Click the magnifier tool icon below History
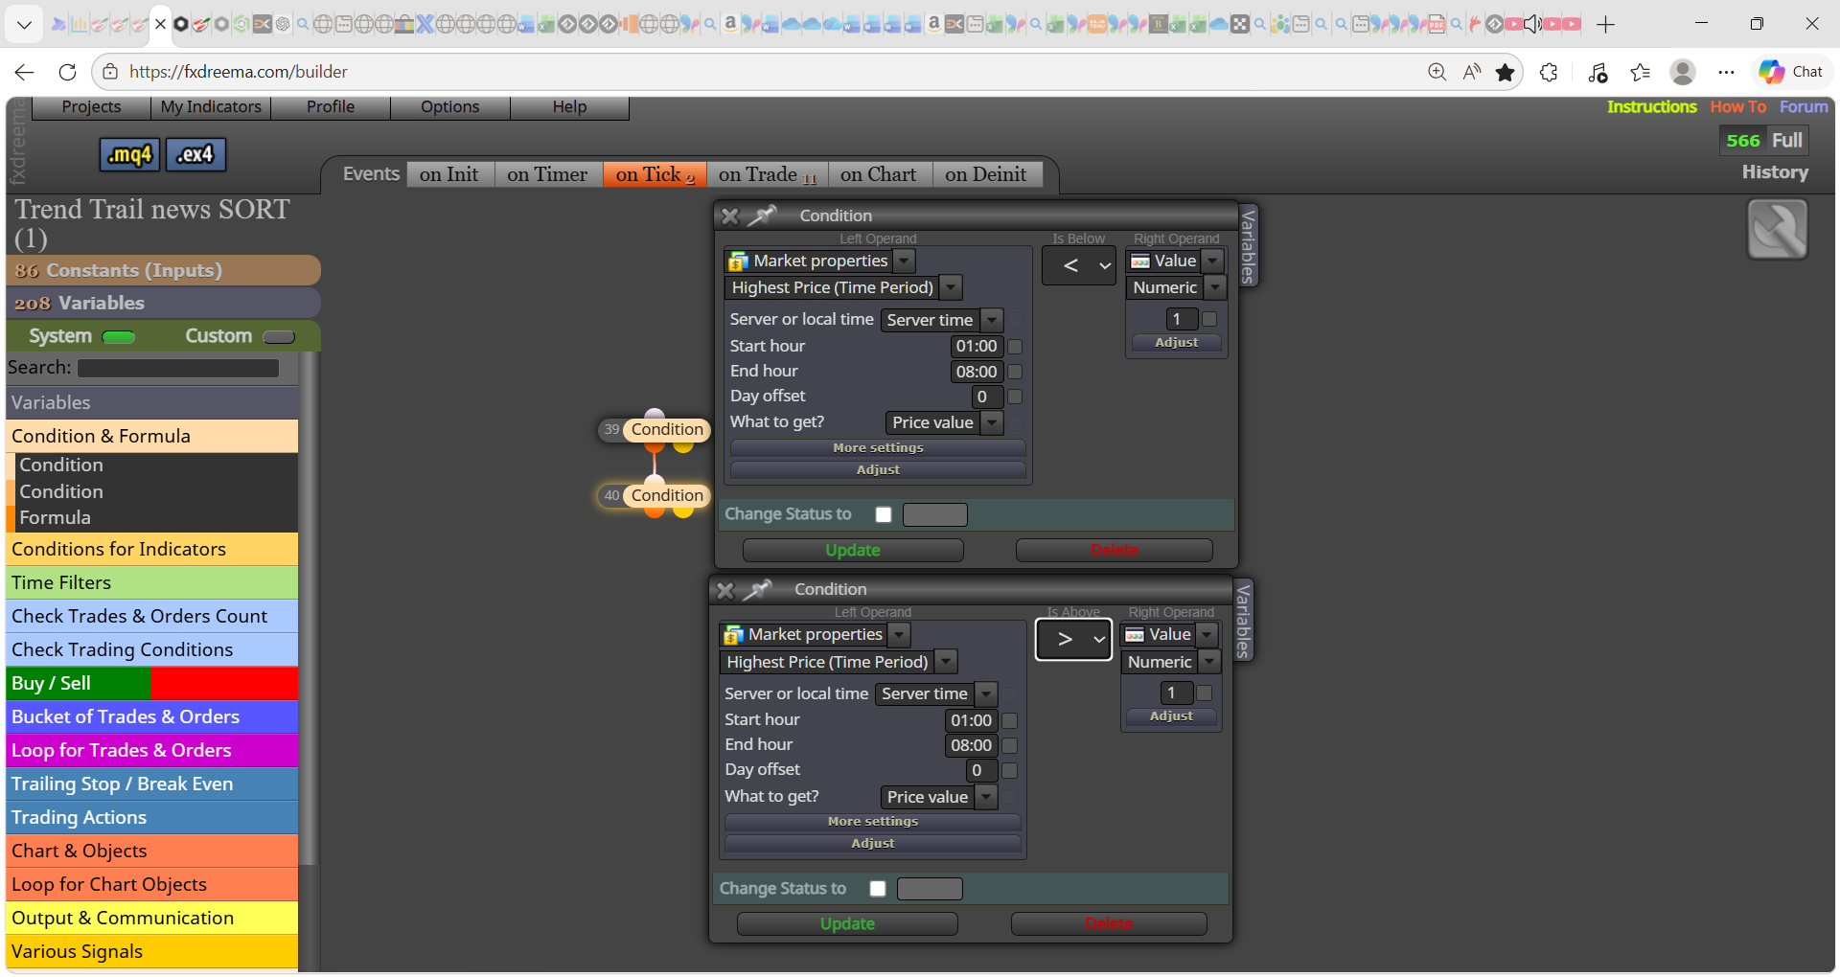The width and height of the screenshot is (1840, 977). click(1777, 229)
